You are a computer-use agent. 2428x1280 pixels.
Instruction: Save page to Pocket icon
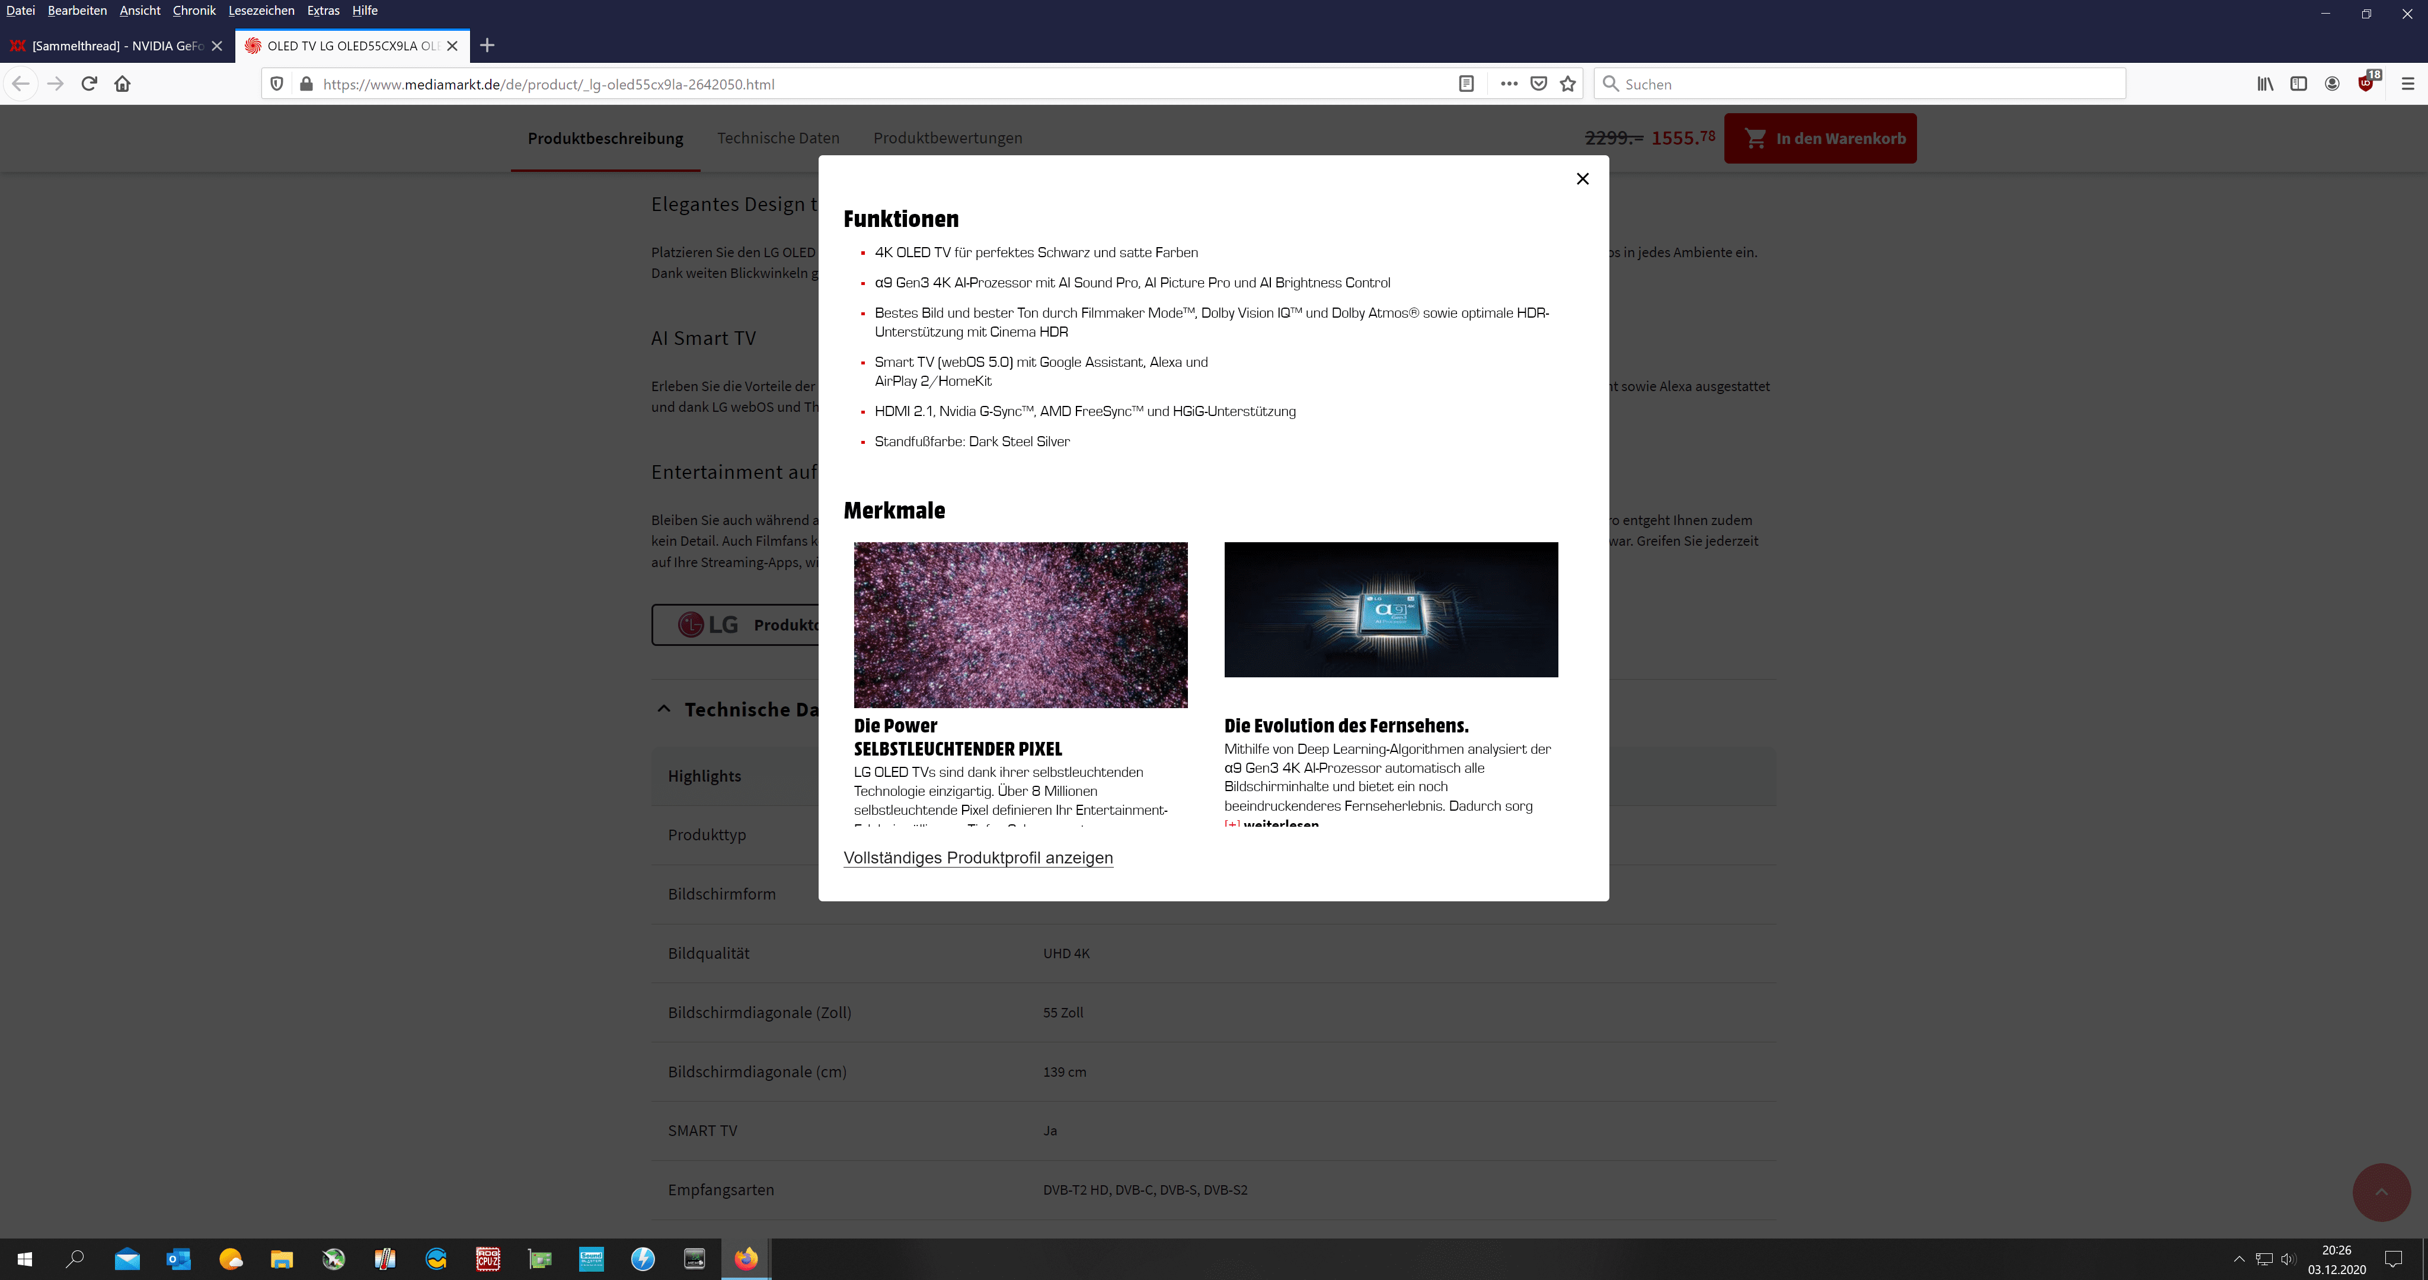[1538, 84]
